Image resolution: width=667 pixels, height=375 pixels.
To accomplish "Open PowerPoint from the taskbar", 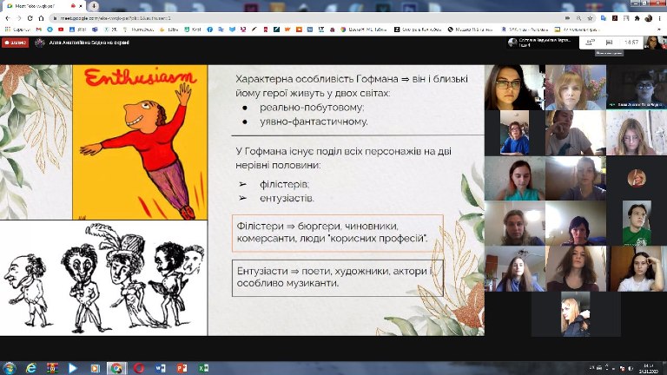I will (x=182, y=368).
